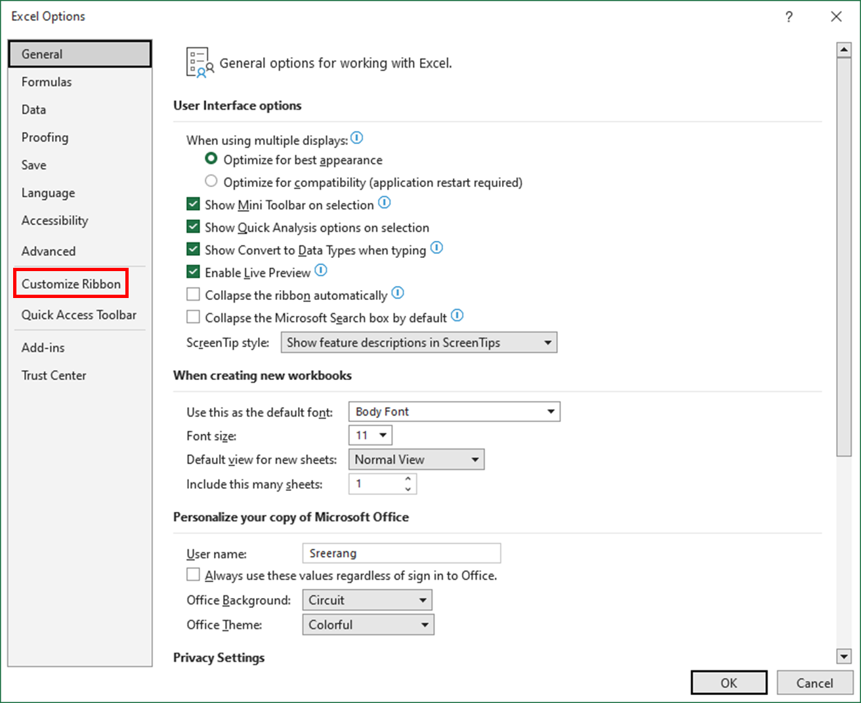Select the General category
861x703 pixels.
coord(80,54)
